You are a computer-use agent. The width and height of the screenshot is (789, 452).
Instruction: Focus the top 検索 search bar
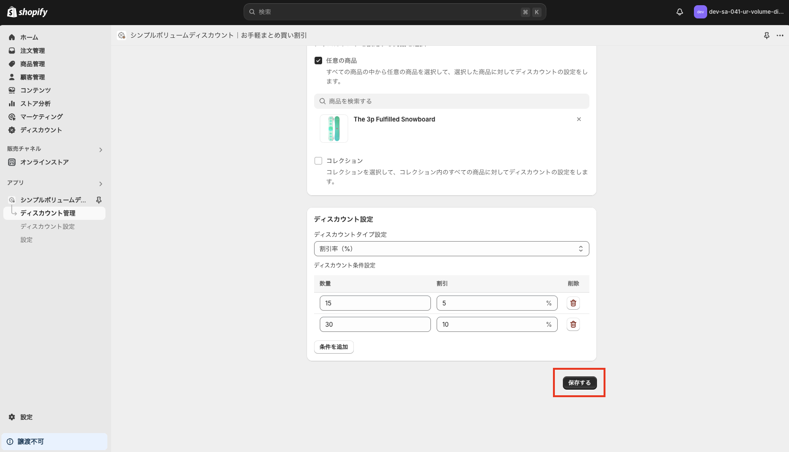click(x=394, y=12)
